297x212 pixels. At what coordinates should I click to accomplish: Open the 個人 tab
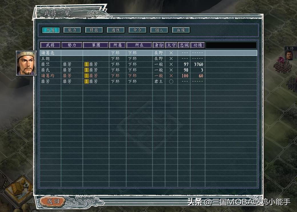pyautogui.click(x=159, y=30)
